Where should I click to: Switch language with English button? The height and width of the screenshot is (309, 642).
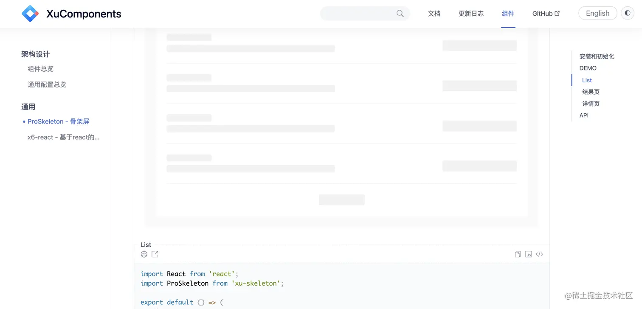point(597,13)
